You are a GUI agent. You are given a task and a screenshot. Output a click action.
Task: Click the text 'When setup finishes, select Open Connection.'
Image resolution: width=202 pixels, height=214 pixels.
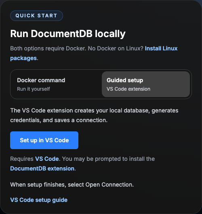72,185
